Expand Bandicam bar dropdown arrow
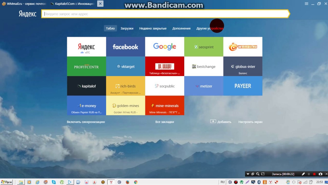The height and width of the screenshot is (185, 328). point(248,174)
